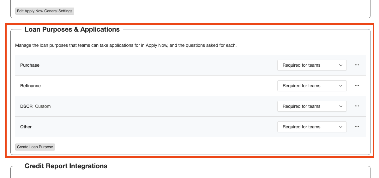The image size is (379, 178).
Task: Click the DSCR row three-dot icon
Action: pyautogui.click(x=357, y=106)
